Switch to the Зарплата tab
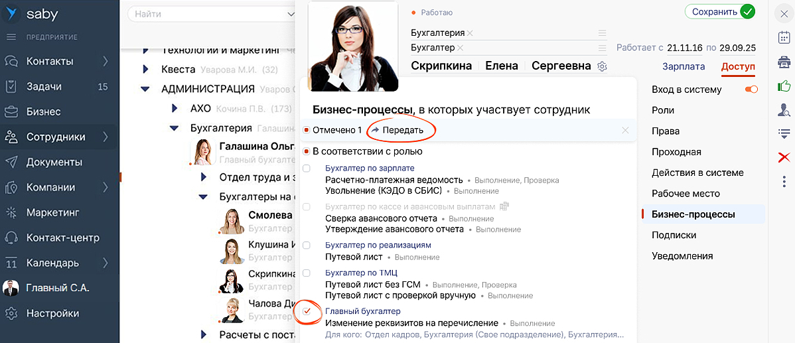 [684, 66]
